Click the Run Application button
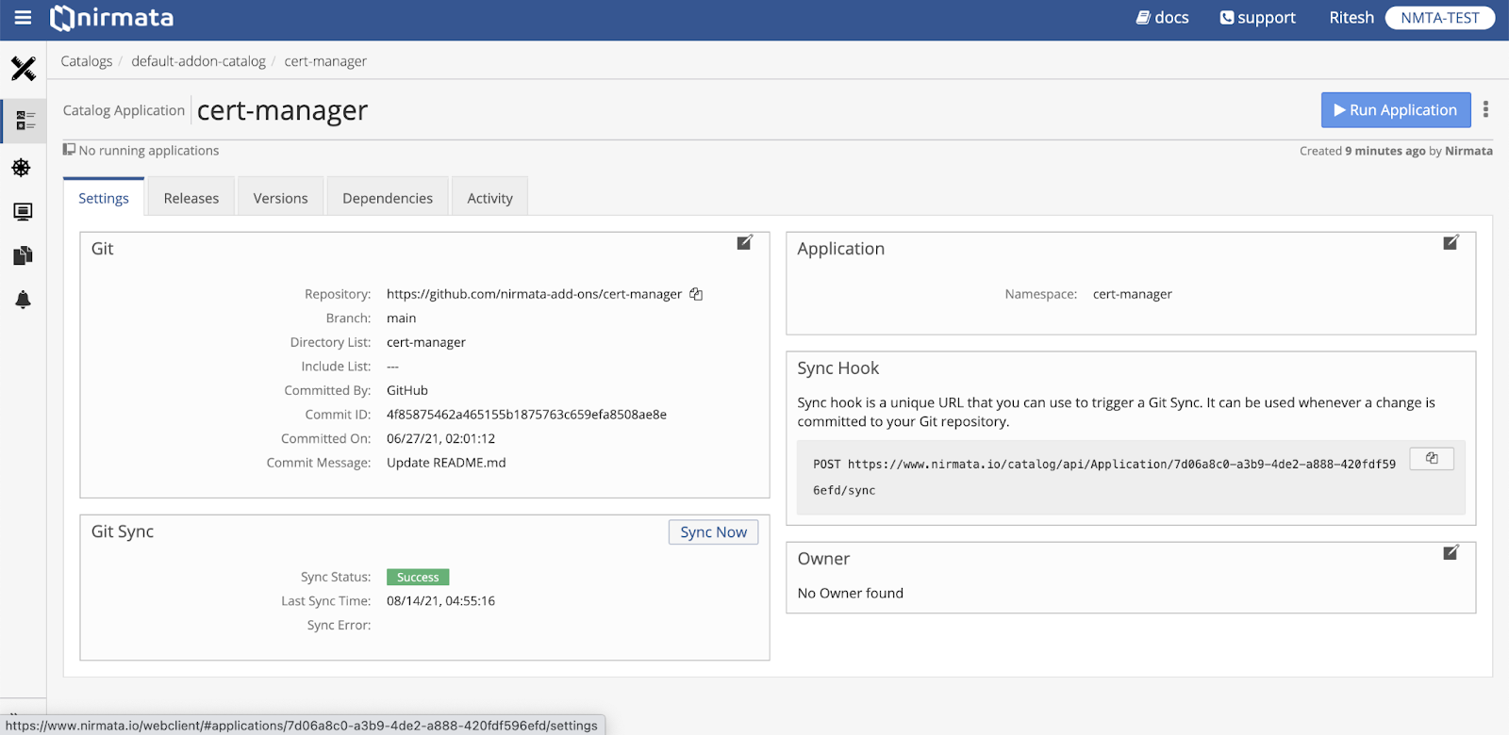Image resolution: width=1509 pixels, height=735 pixels. pyautogui.click(x=1396, y=110)
